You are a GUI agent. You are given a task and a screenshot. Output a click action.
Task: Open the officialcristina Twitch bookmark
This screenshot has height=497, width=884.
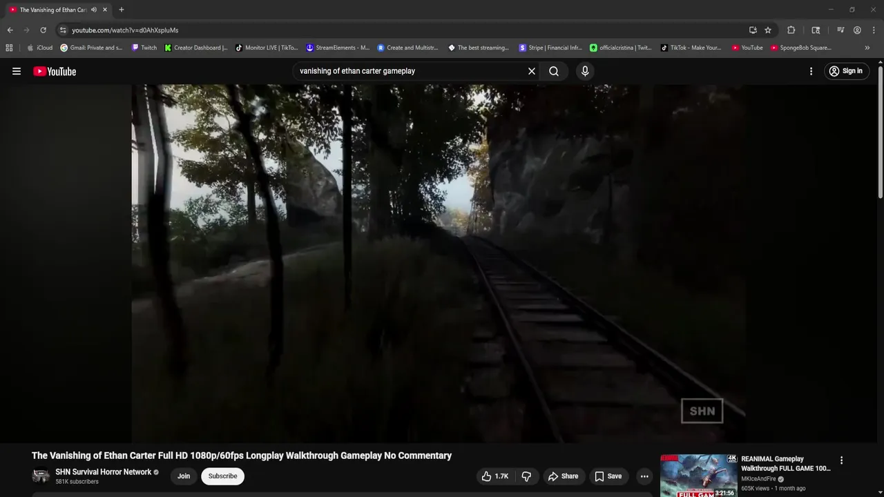click(621, 48)
